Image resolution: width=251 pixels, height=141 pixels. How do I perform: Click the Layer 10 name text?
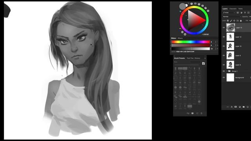click(x=238, y=46)
